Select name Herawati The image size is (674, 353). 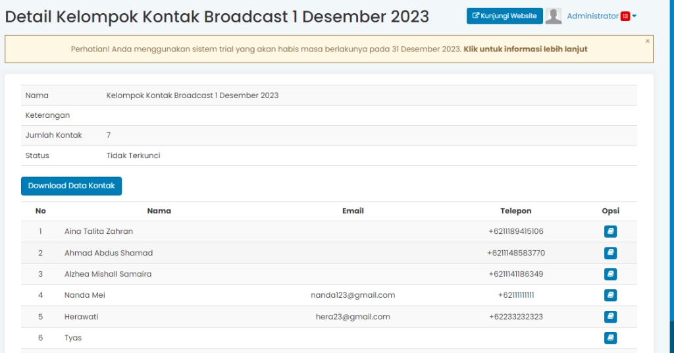(81, 317)
